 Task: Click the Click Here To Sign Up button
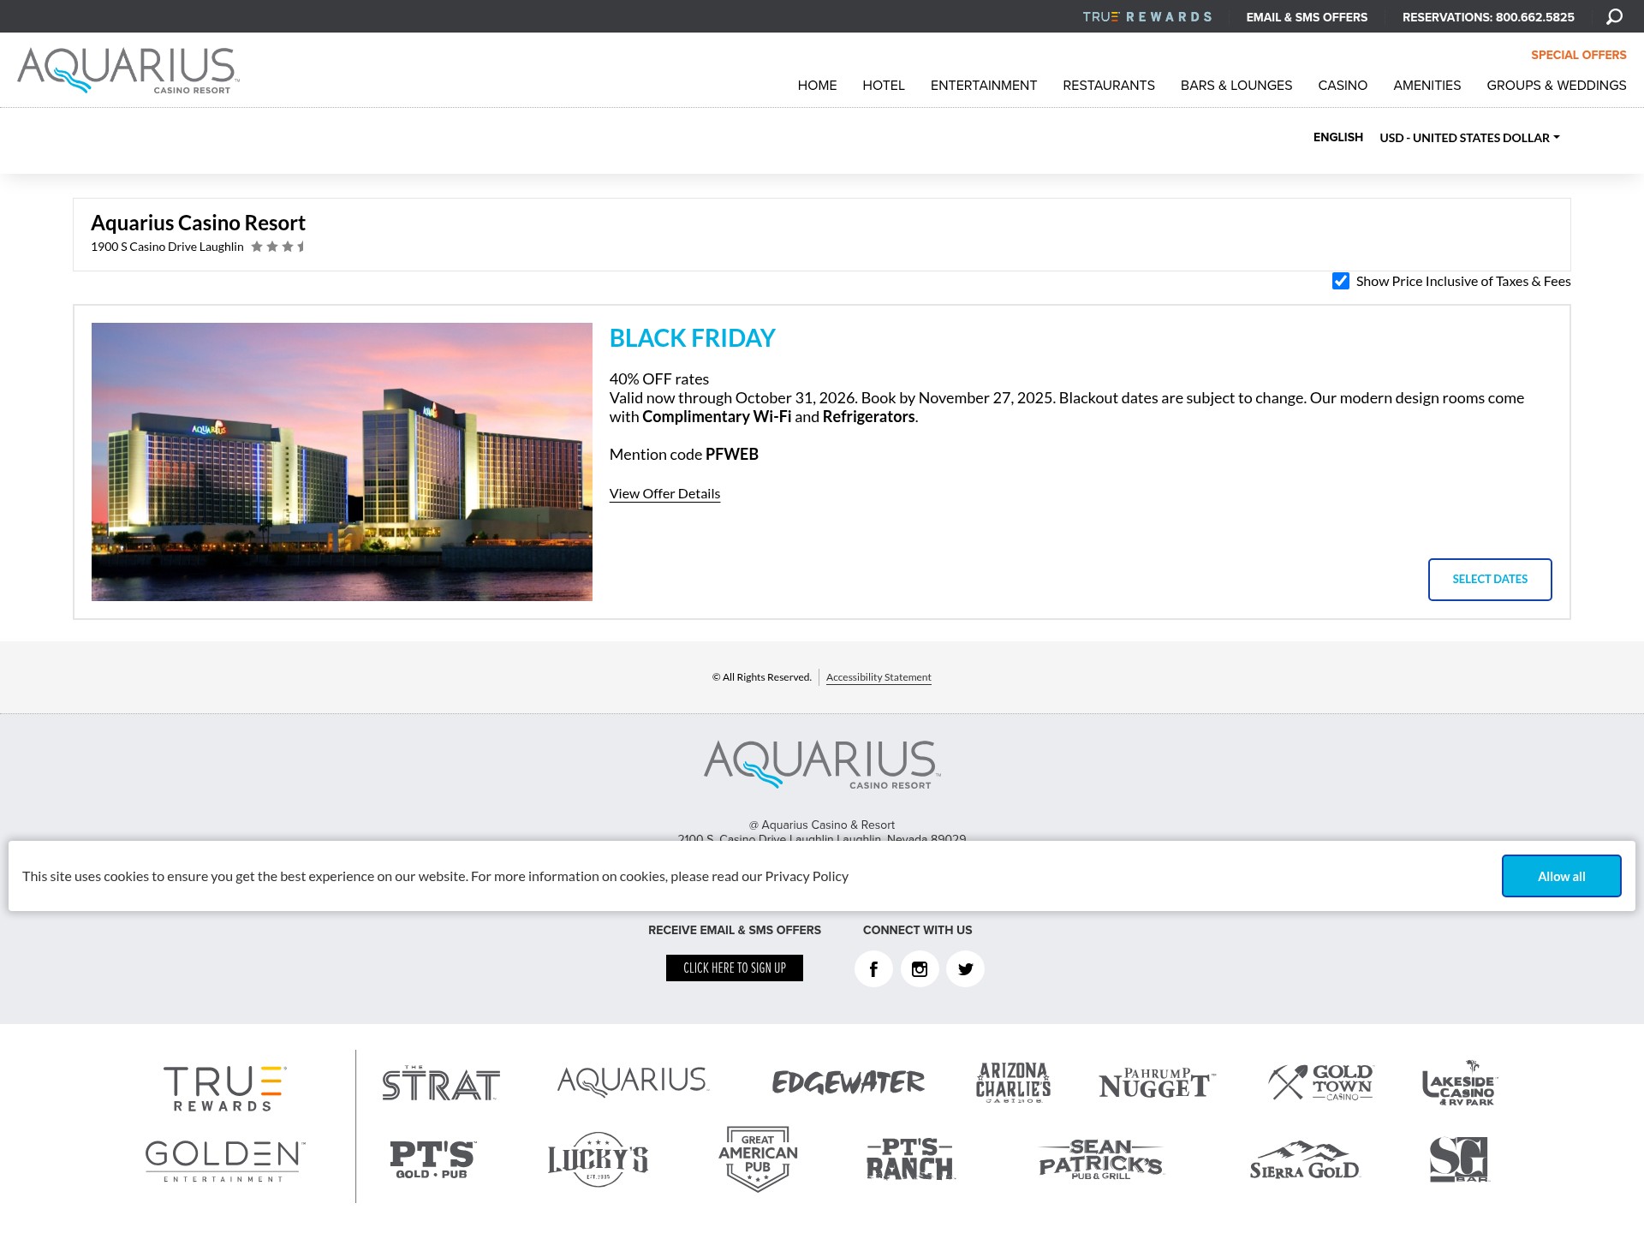pyautogui.click(x=735, y=968)
